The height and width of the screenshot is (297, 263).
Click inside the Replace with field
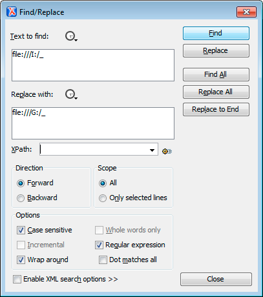(93, 123)
